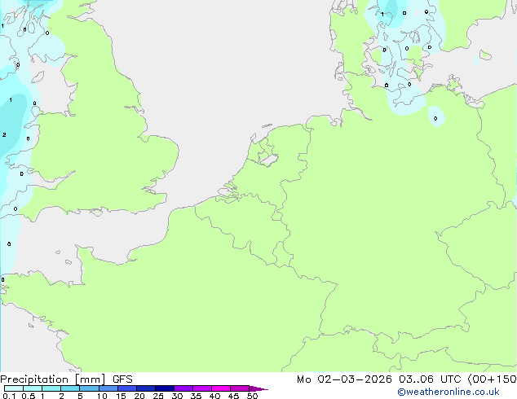Click the purple arrow above 50 mm
Screen dimensions: 517x399
(x=258, y=388)
